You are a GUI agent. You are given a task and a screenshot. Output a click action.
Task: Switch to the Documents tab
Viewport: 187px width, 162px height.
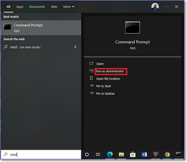point(37,7)
